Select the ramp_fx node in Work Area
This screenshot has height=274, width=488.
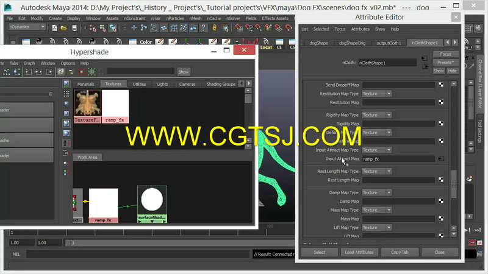(103, 205)
